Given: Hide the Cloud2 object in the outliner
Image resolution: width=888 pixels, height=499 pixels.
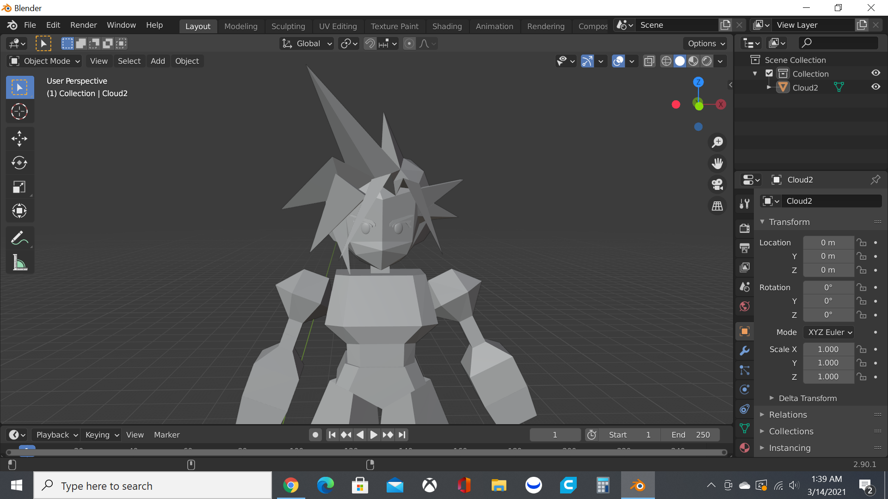Looking at the screenshot, I should 876,87.
